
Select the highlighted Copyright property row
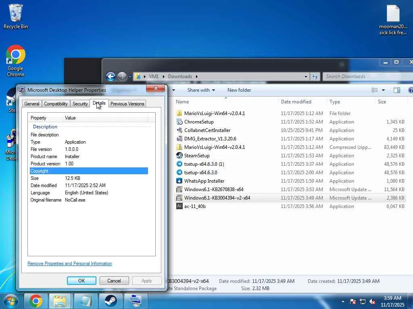pyautogui.click(x=89, y=171)
